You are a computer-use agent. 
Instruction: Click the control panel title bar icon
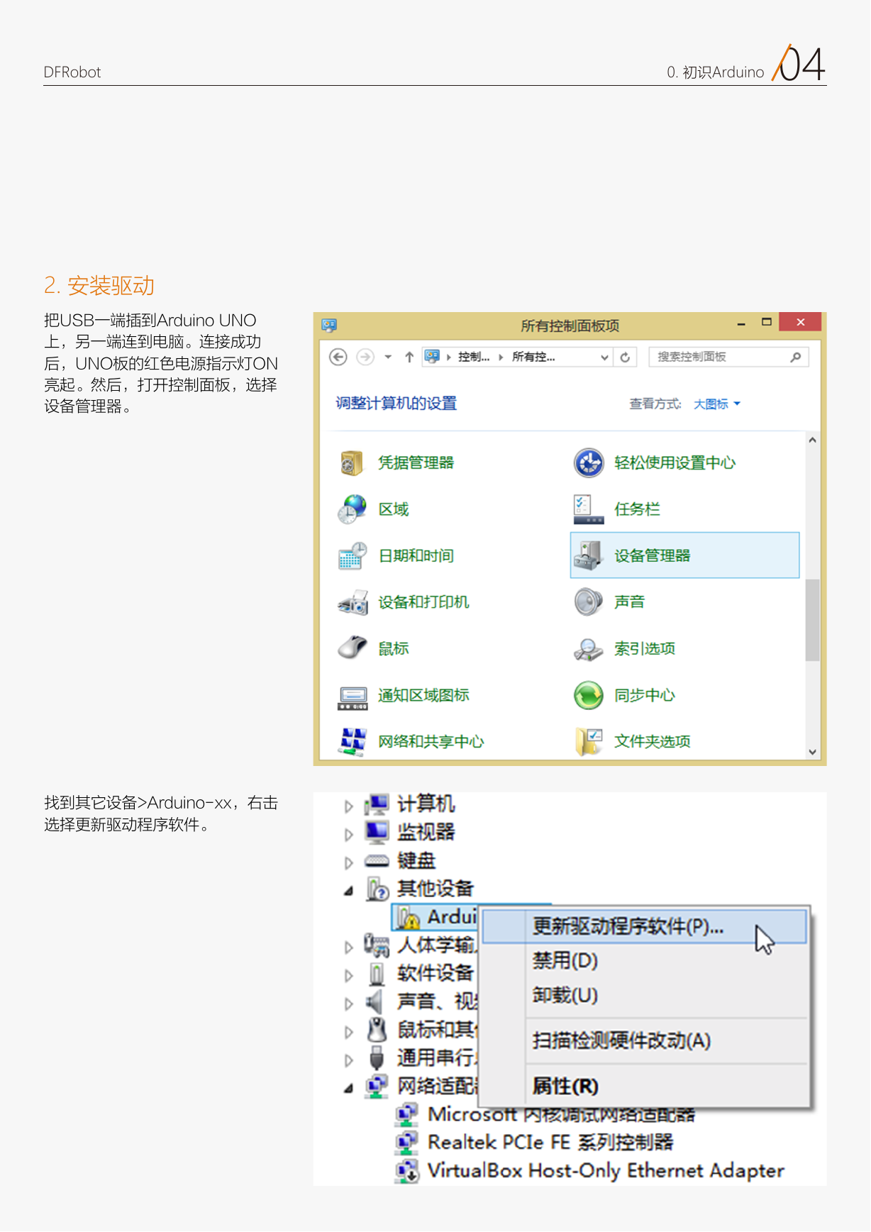point(329,326)
